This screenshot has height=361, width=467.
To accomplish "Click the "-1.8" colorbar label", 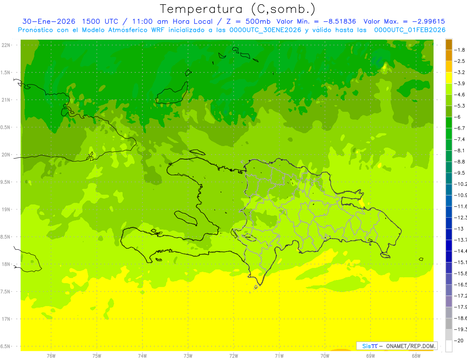I will pos(460,50).
